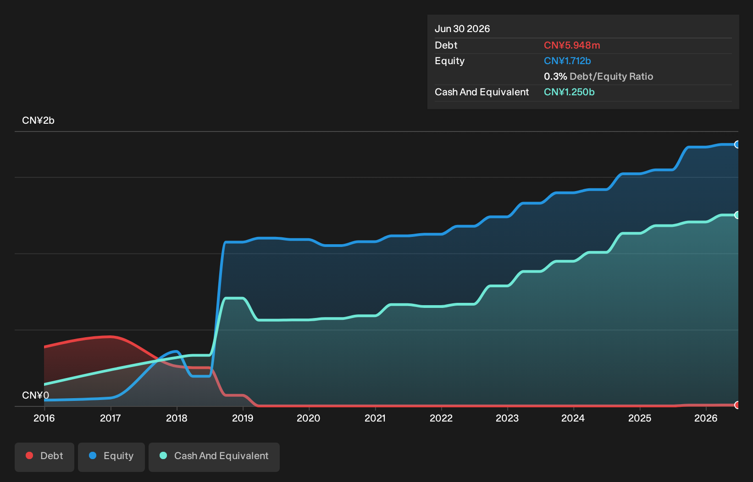Select the teal Cash endpoint marker

(x=737, y=215)
